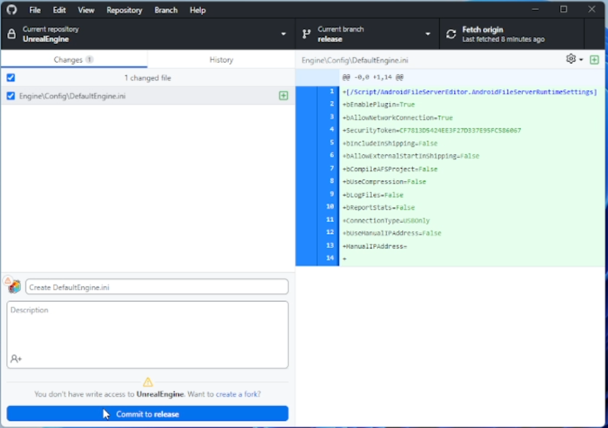608x428 pixels.
Task: Open the Branch menu
Action: (166, 10)
